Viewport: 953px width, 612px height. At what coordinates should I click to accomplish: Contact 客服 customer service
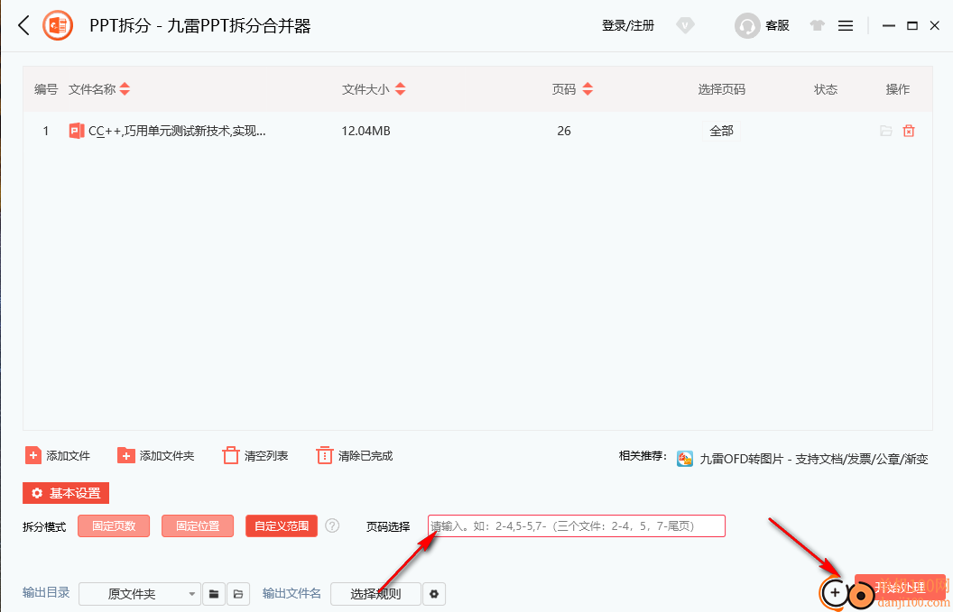(x=777, y=25)
